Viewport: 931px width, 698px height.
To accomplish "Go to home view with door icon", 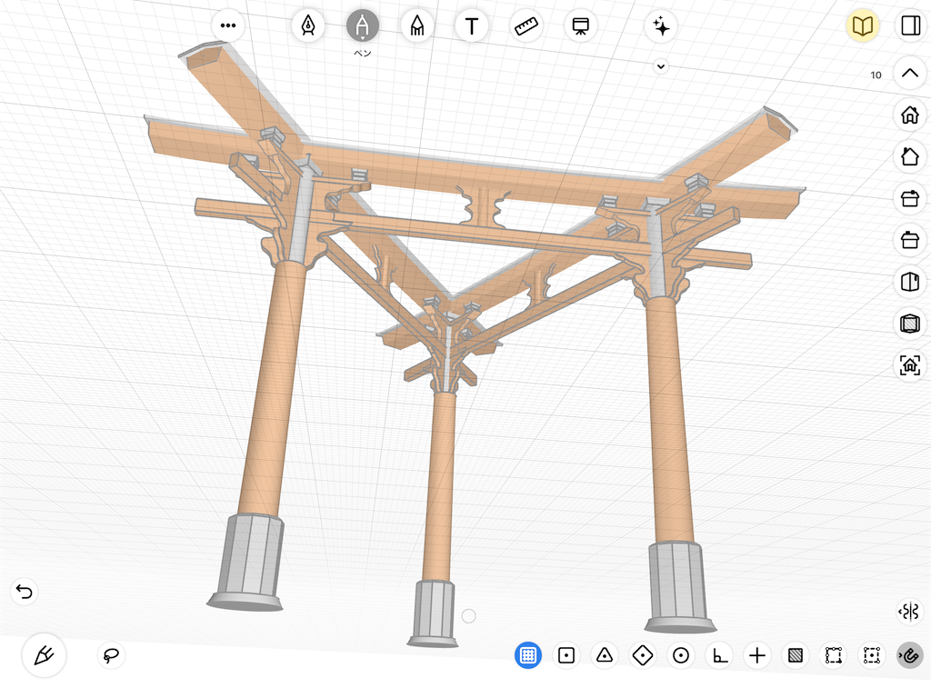I will (909, 115).
